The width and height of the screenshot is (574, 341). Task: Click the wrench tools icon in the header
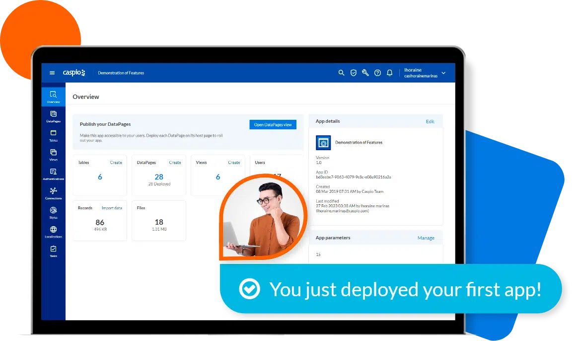pos(365,73)
